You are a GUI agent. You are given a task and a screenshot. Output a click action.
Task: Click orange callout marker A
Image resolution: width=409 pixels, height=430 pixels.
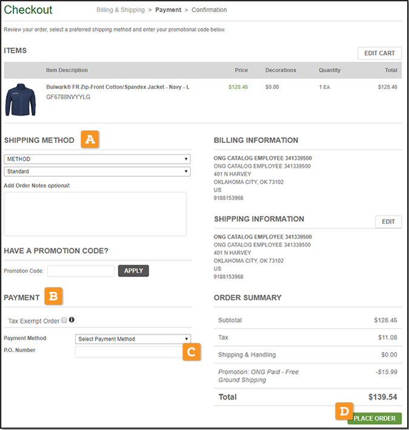coord(90,140)
